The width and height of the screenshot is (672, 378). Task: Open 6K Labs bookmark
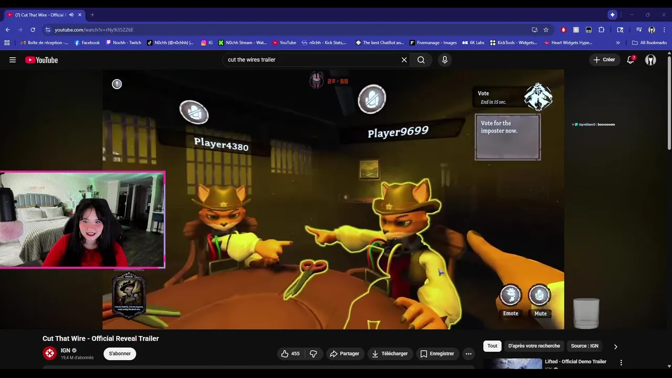(473, 43)
